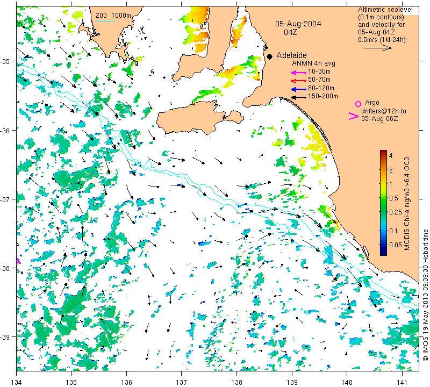Click the longitude axis label "136"
The width and height of the screenshot is (430, 387).
tap(127, 382)
